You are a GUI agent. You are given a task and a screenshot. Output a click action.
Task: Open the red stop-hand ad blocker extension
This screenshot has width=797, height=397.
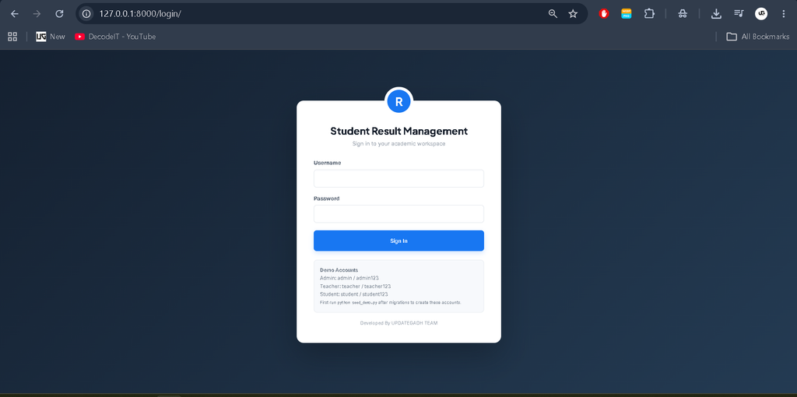(x=604, y=14)
